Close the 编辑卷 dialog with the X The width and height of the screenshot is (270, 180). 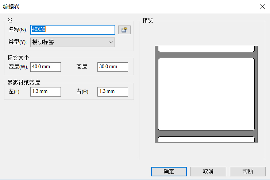click(262, 6)
